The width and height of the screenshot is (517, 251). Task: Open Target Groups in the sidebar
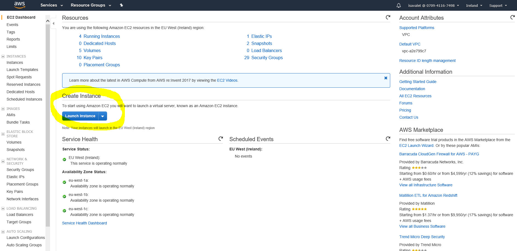19,222
